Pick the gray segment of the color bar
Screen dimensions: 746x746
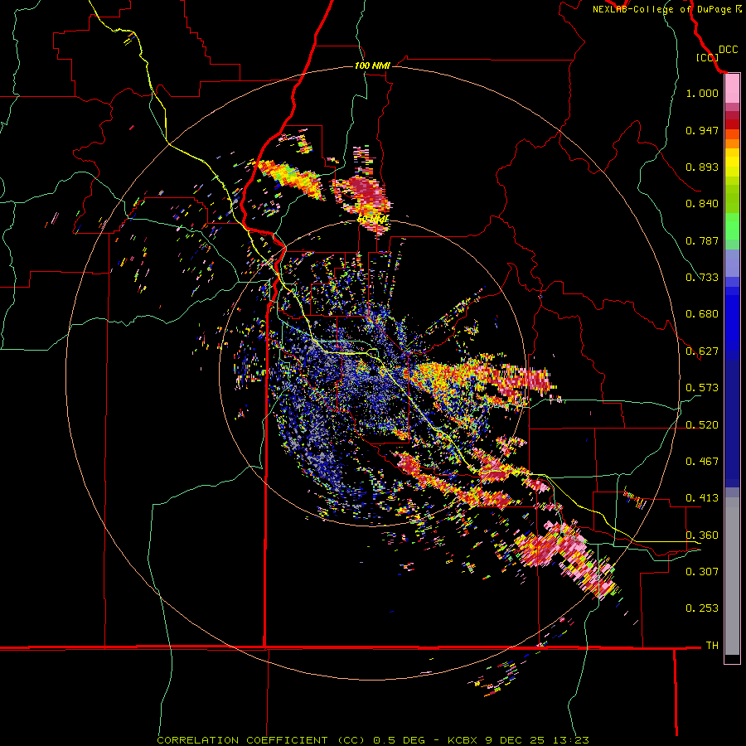click(x=732, y=576)
